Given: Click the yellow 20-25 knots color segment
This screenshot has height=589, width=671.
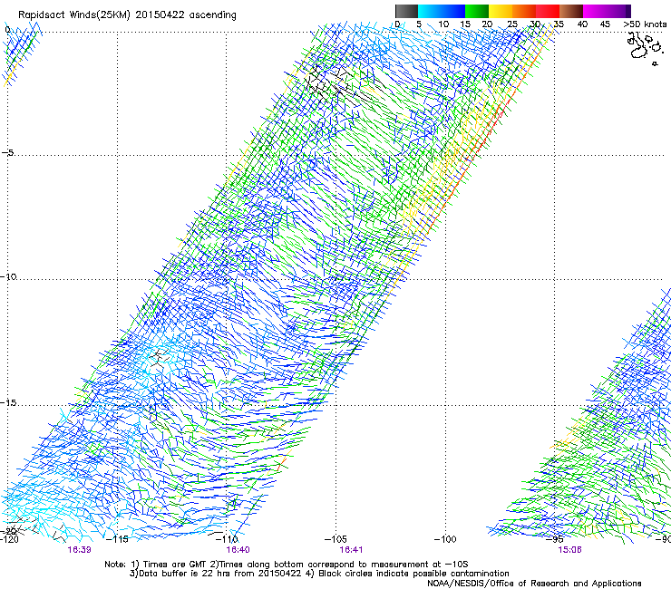Looking at the screenshot, I should [x=501, y=11].
